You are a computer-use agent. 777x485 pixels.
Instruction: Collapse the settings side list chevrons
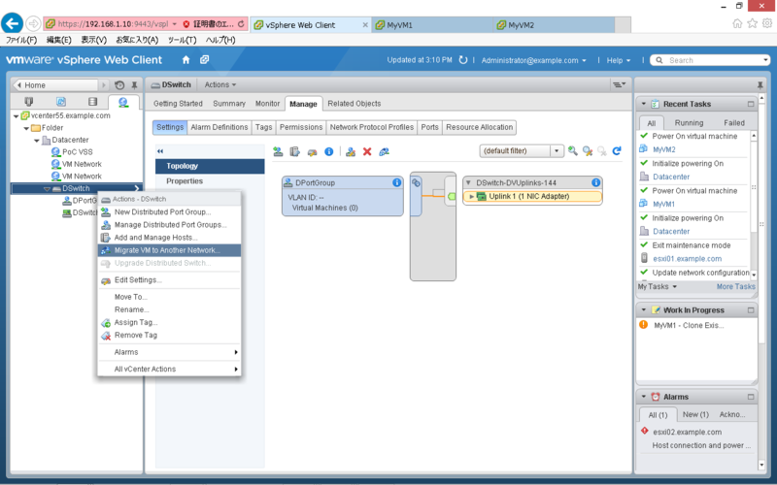(x=160, y=151)
